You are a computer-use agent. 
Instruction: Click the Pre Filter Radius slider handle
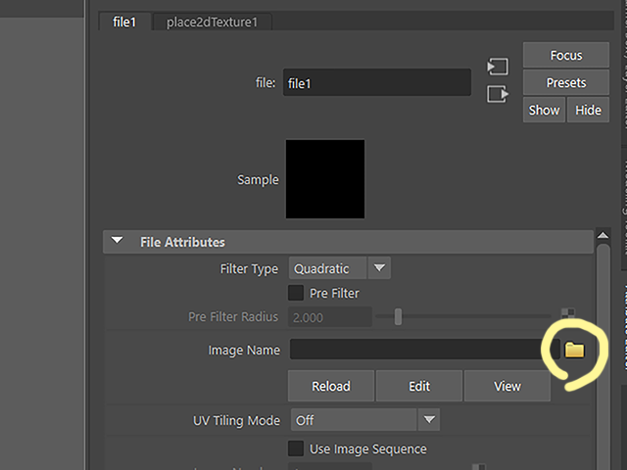(398, 316)
